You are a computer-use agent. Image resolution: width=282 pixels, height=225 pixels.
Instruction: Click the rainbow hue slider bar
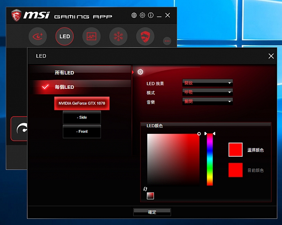[x=210, y=160]
